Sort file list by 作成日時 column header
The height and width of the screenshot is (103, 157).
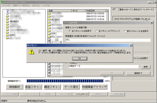[96, 11]
